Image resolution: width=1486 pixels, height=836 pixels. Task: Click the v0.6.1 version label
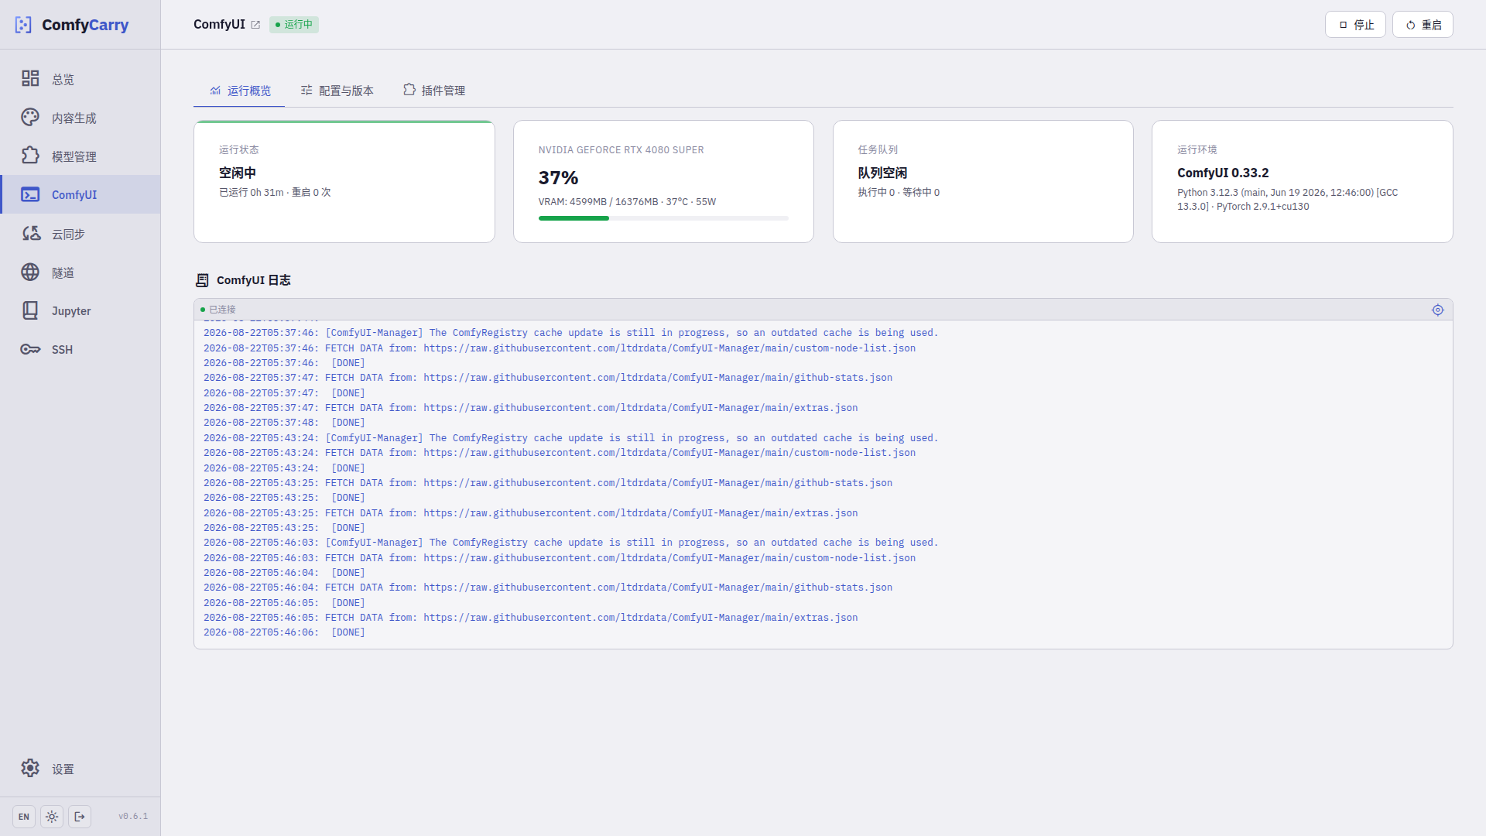pos(133,817)
